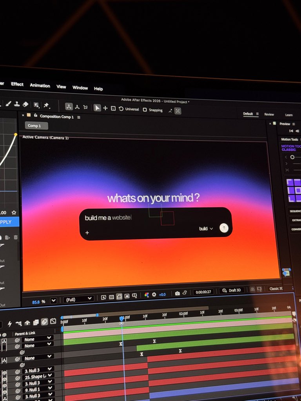Click the snapping options icon right of Snapping
The height and width of the screenshot is (401, 301).
coord(170,110)
